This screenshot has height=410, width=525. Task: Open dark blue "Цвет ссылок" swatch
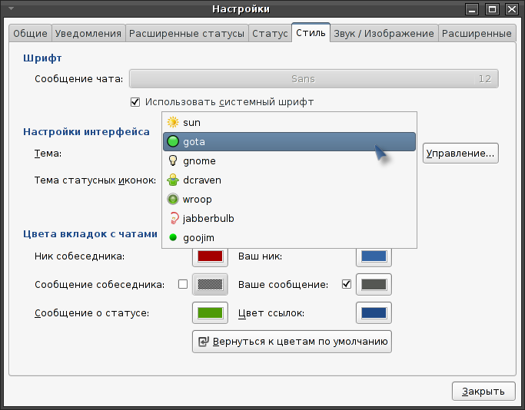tap(374, 313)
